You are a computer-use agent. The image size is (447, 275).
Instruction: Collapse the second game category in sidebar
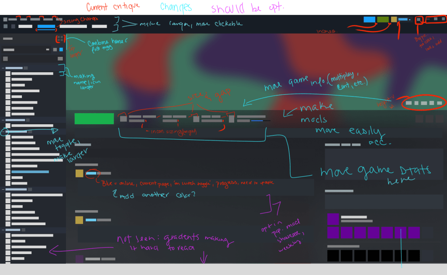3,120
